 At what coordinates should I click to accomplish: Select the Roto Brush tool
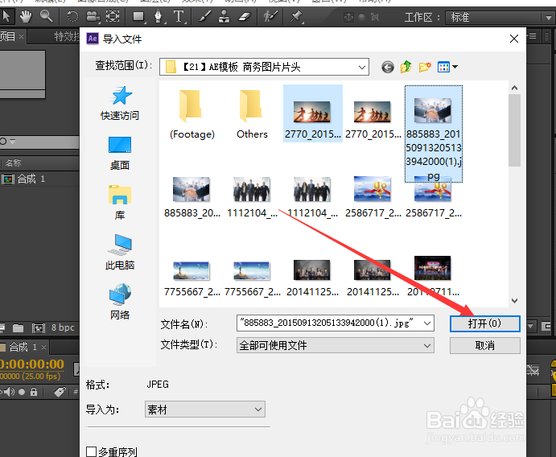point(270,16)
